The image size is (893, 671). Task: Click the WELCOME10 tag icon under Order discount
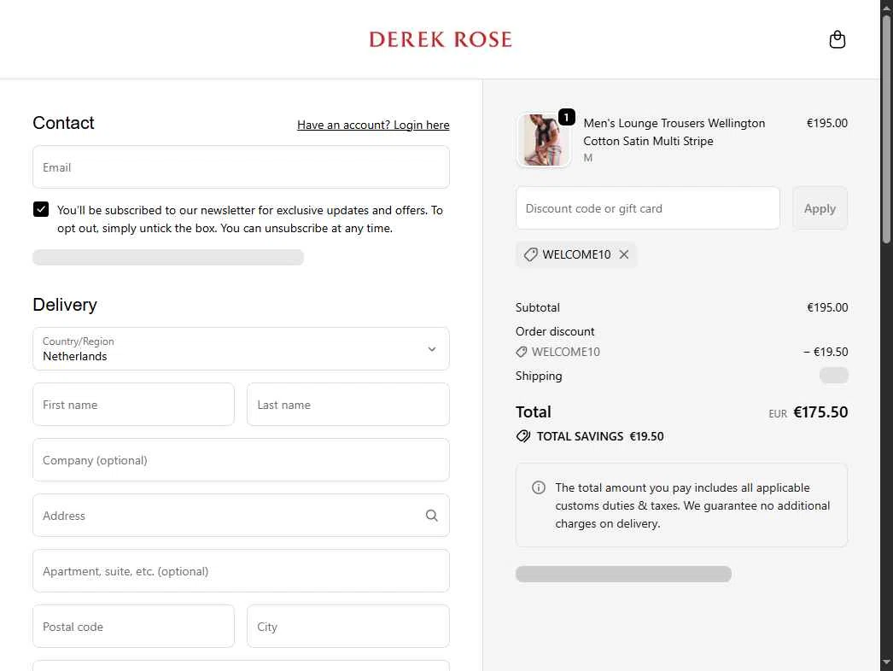pyautogui.click(x=521, y=352)
